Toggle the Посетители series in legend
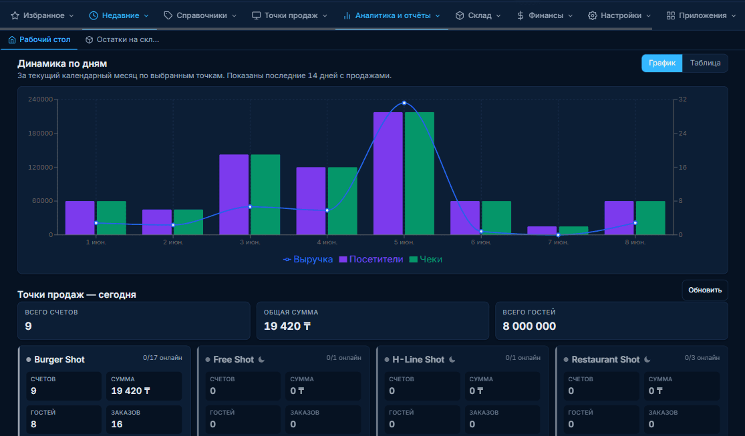The width and height of the screenshot is (745, 436). click(371, 259)
